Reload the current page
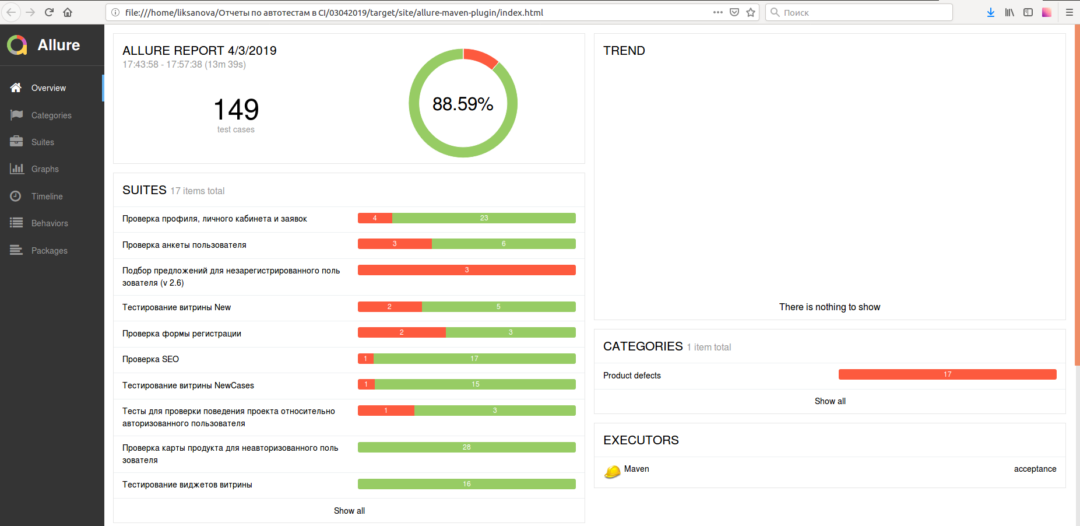The image size is (1080, 526). tap(49, 12)
